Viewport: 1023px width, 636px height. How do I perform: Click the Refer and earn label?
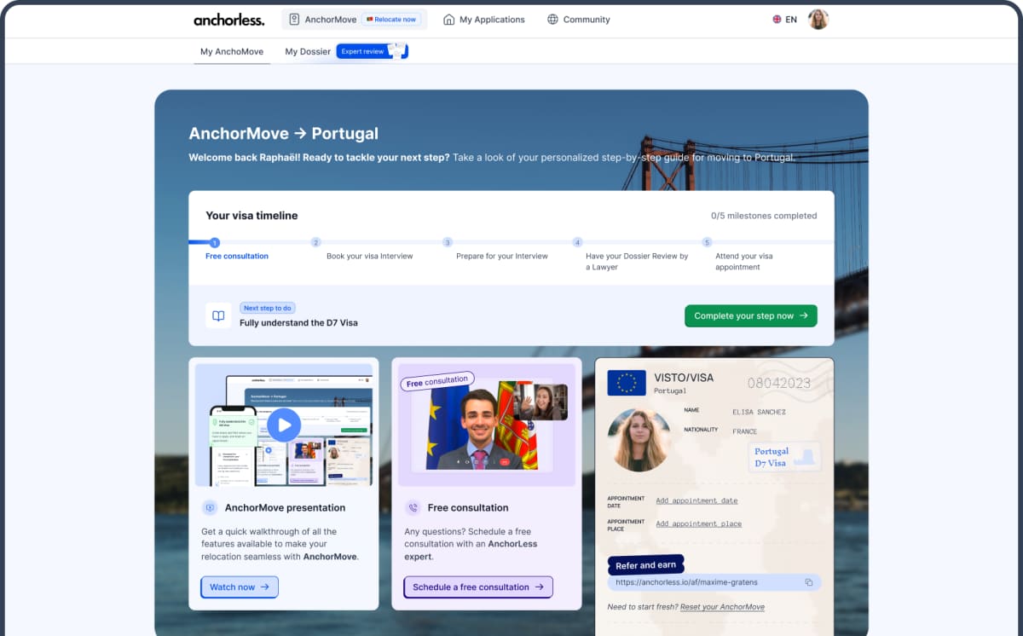coord(646,565)
